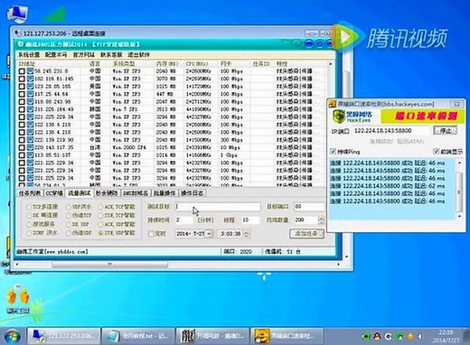Click the IP端口 field 122.224.18.143:58800

[x=392, y=131]
